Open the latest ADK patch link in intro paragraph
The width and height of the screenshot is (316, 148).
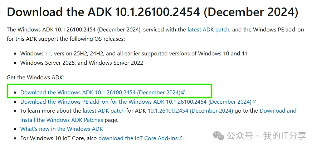coord(208,29)
